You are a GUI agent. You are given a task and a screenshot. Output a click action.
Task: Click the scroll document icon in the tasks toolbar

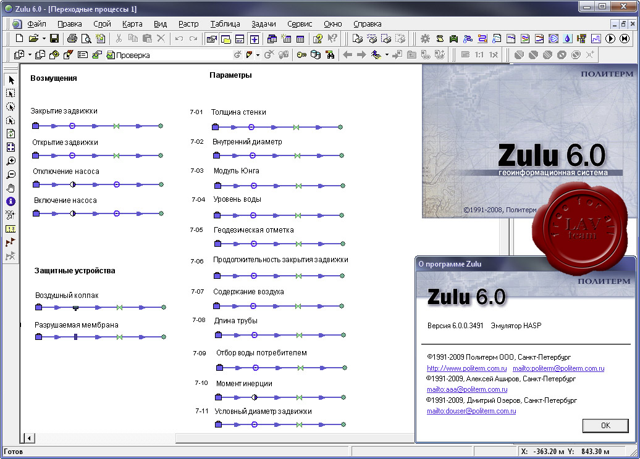[x=440, y=39]
